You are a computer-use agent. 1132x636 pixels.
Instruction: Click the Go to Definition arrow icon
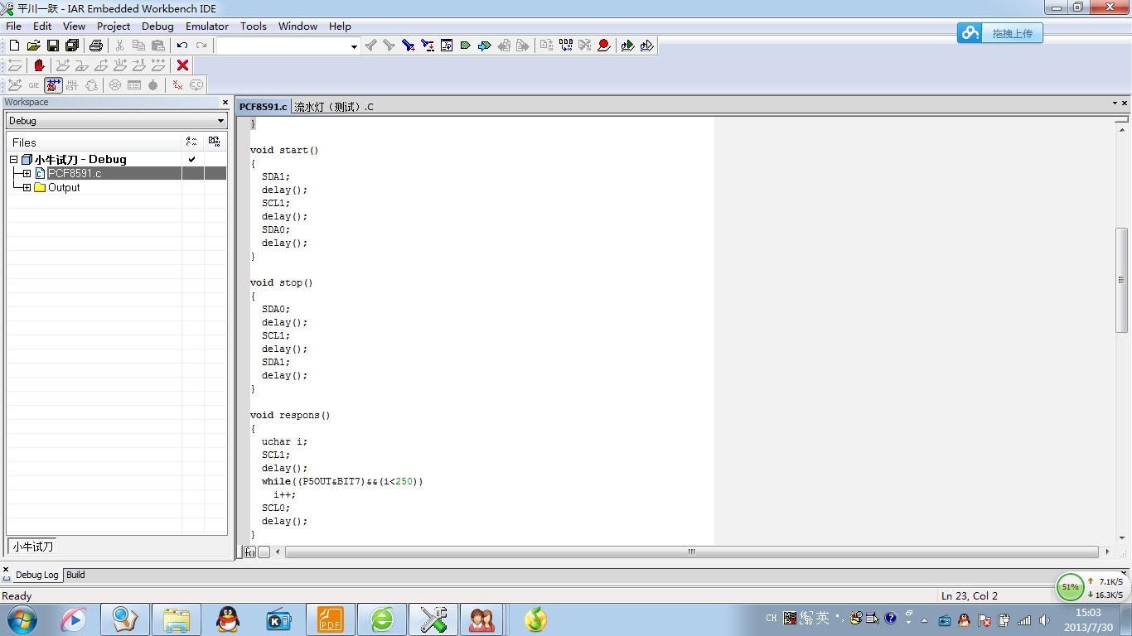[x=485, y=46]
